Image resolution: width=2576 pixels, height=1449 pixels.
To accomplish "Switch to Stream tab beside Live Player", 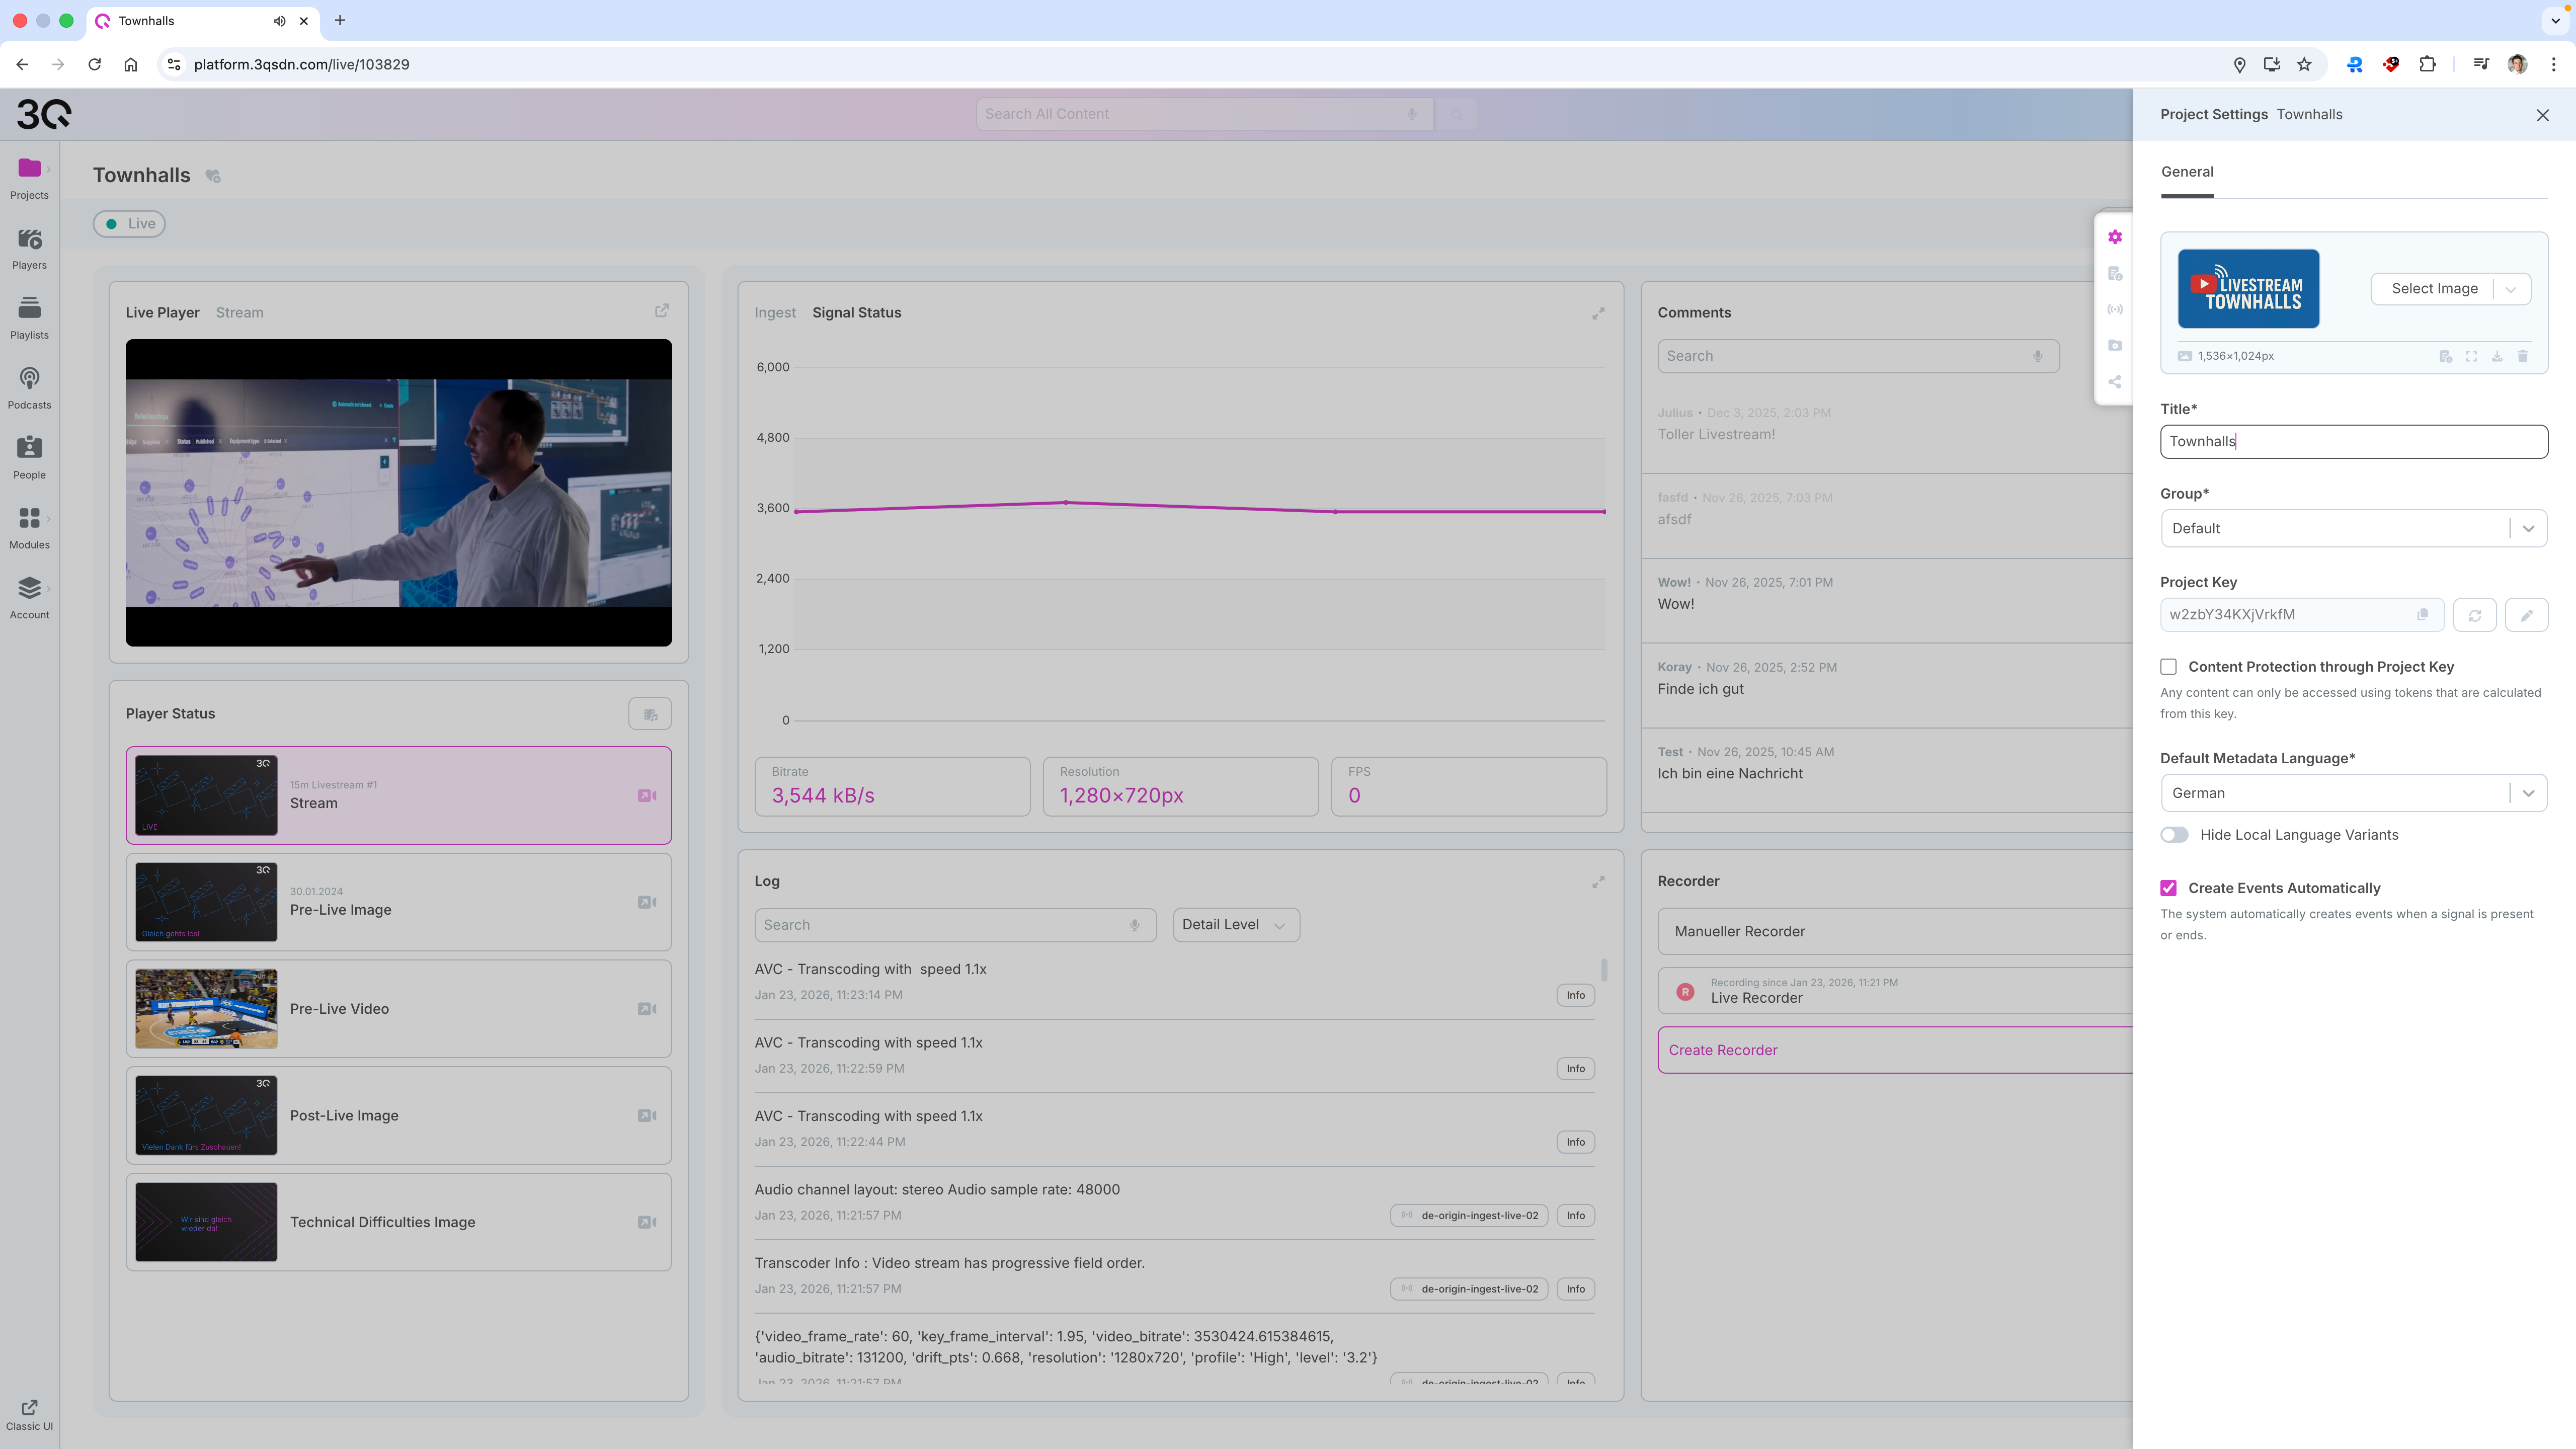I will 239,313.
